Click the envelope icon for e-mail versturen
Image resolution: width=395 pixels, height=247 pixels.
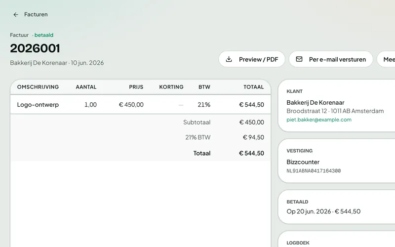pyautogui.click(x=299, y=59)
